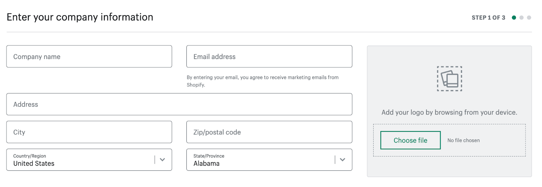Select the Address input field
The width and height of the screenshot is (542, 187).
tap(179, 104)
